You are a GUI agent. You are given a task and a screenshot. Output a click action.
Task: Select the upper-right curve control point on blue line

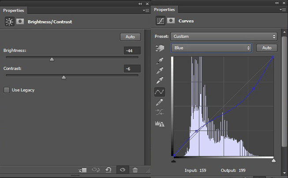pos(254,89)
